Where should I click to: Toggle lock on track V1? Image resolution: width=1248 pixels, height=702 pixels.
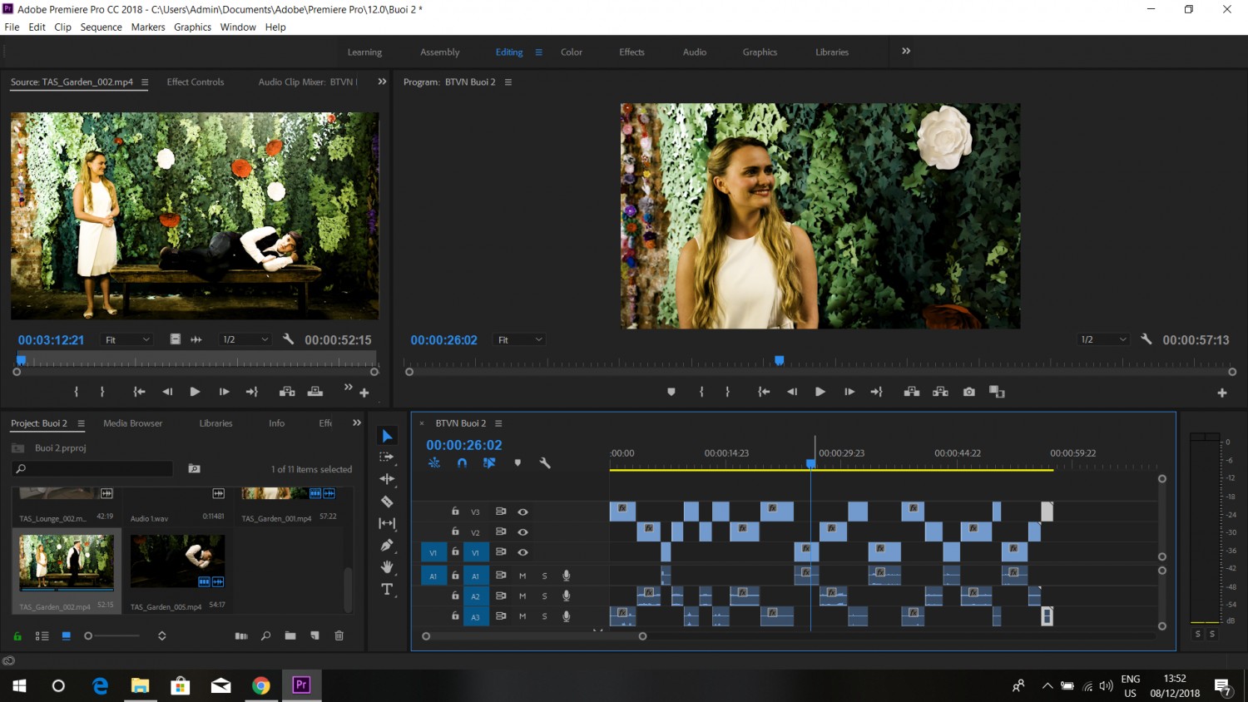(455, 551)
